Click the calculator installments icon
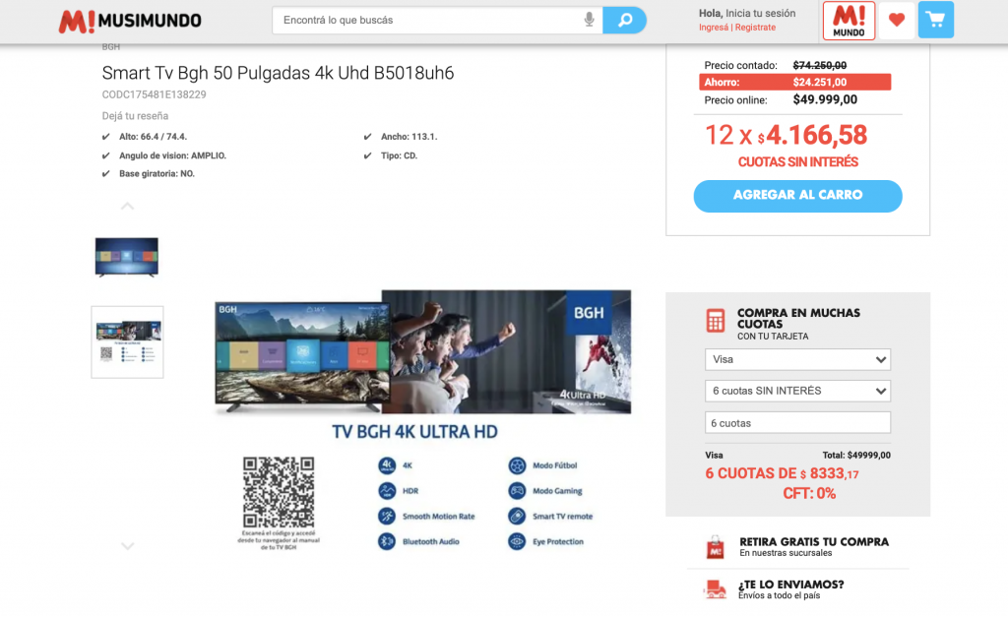Viewport: 1008px width, 617px height. pos(715,320)
